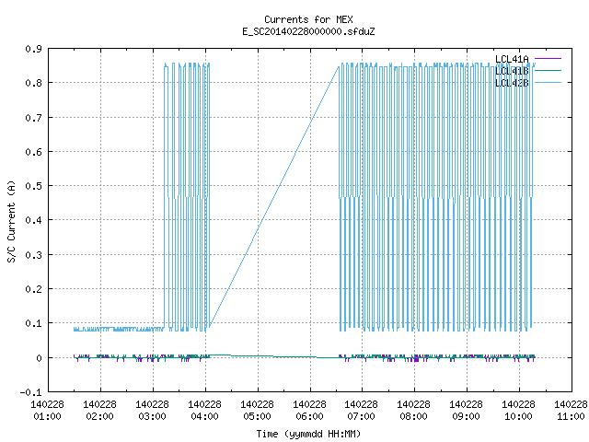Screen dimensions: 589x442
Task: Select the file name E_SC20140228000000.sfduZ
Action: click(x=308, y=31)
